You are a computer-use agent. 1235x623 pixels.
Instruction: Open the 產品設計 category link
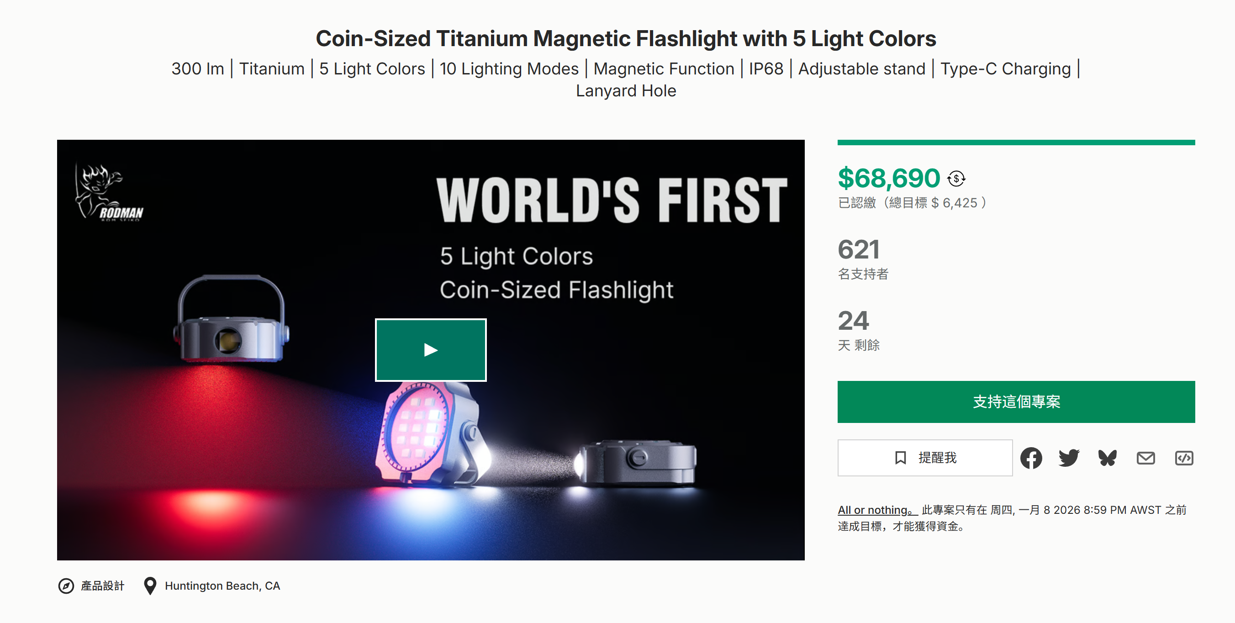coord(102,586)
